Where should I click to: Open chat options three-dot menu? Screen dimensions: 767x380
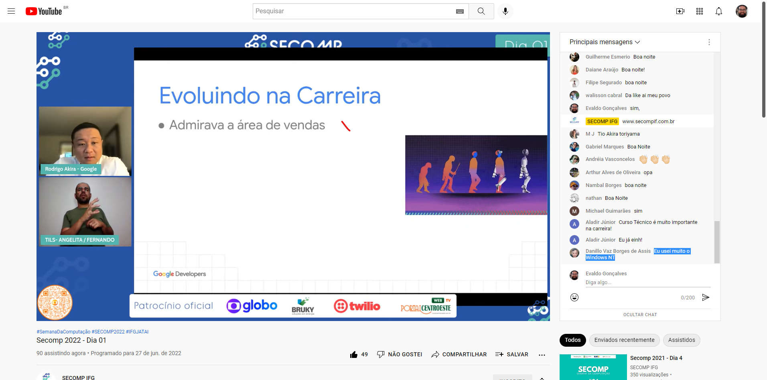[x=709, y=42]
